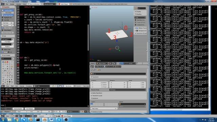Screen dimensions: 217x122
Task: Click the Tab Width field
Action: 7,25
